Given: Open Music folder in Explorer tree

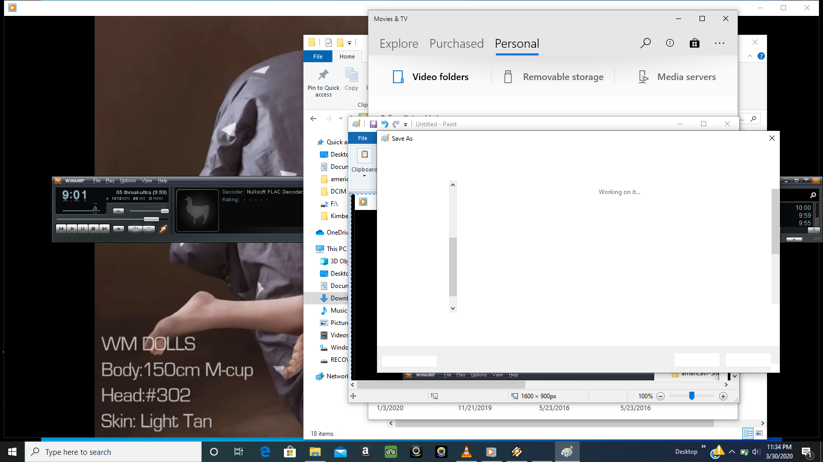Looking at the screenshot, I should click(334, 311).
